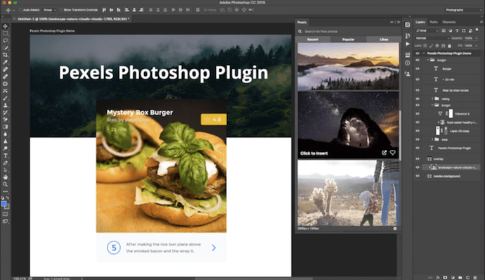Enable Show Transform Controls checkbox
This screenshot has width=485, height=280.
61,10
